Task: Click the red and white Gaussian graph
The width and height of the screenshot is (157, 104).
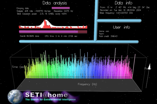Action: coord(53,24)
